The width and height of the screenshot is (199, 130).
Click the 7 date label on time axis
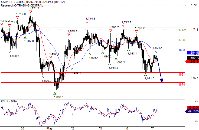(153, 128)
